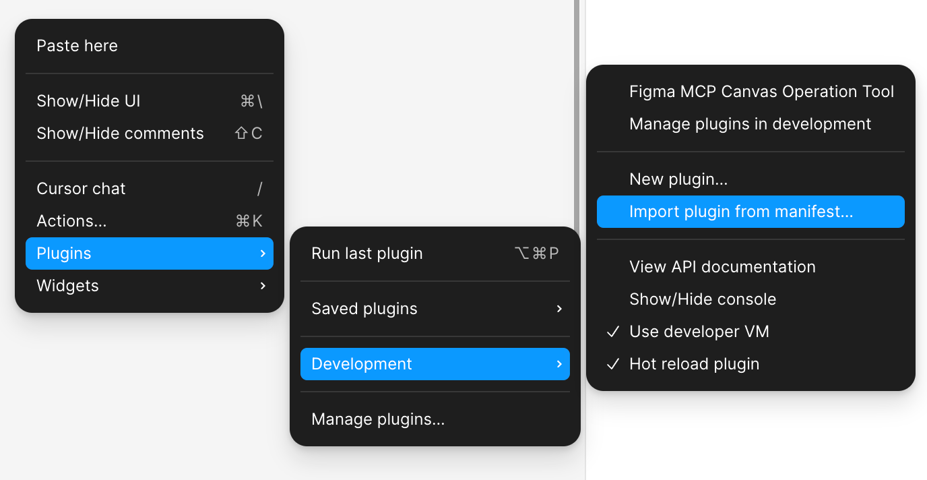This screenshot has height=480, width=927.
Task: Expand the Widgets submenu chevron
Action: pyautogui.click(x=262, y=286)
